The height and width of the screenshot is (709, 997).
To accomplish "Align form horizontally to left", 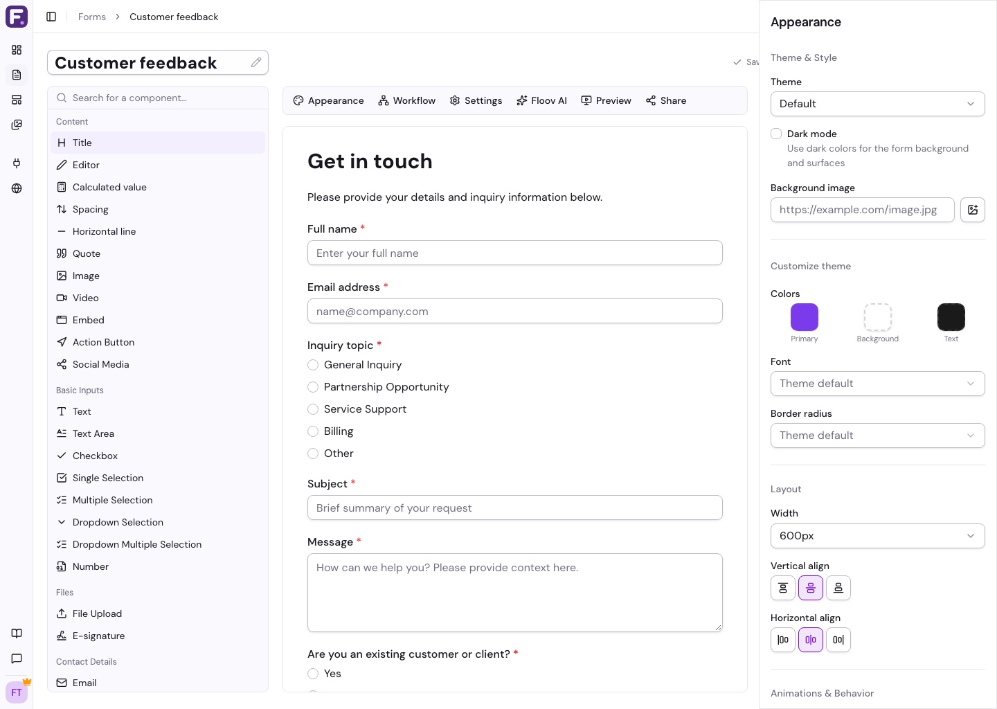I will [x=783, y=640].
